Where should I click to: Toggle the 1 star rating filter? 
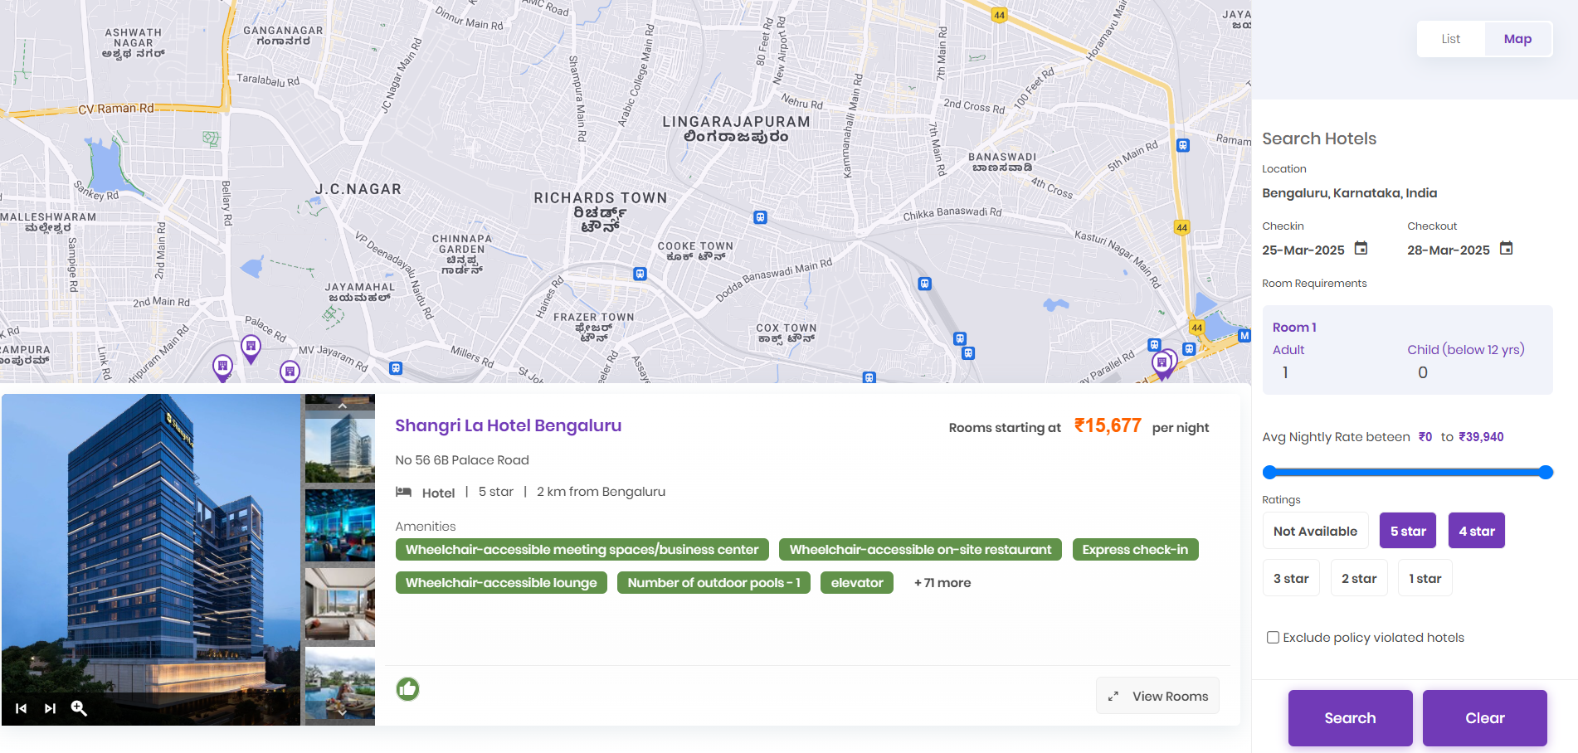(x=1425, y=578)
